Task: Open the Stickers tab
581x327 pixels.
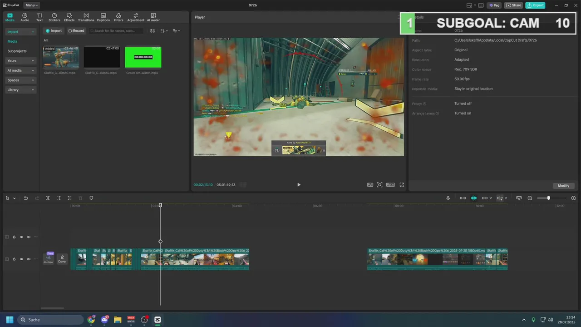Action: (54, 17)
